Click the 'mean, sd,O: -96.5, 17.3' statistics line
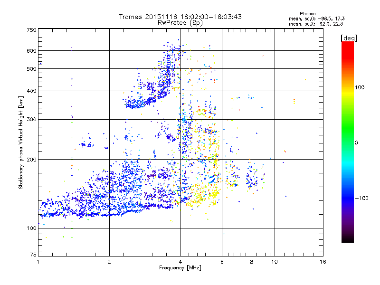380x285 pixels. (x=316, y=19)
